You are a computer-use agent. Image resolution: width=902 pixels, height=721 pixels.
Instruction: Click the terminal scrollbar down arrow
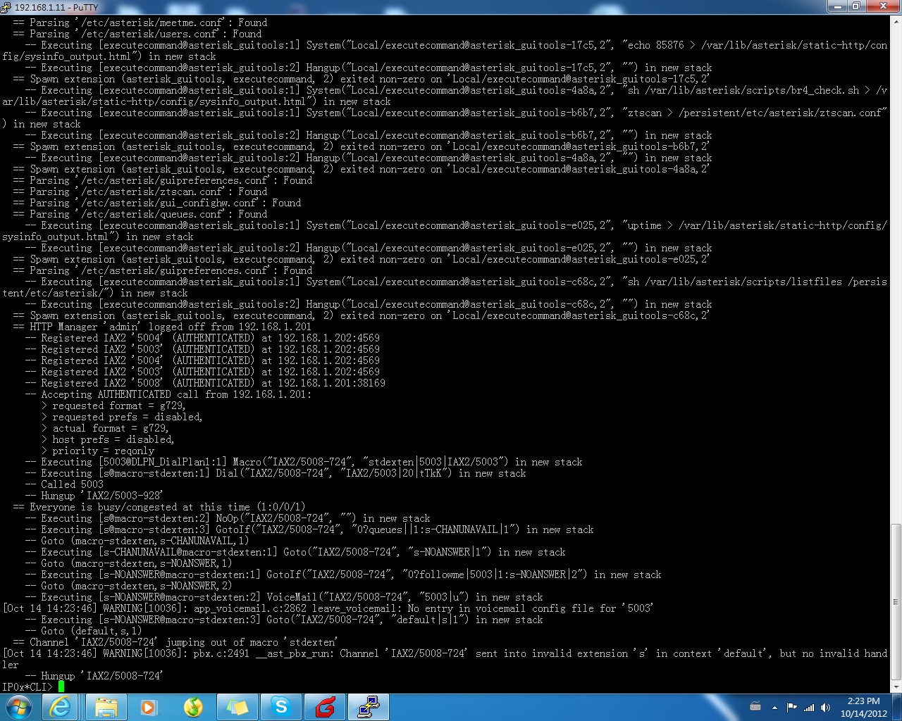896,687
